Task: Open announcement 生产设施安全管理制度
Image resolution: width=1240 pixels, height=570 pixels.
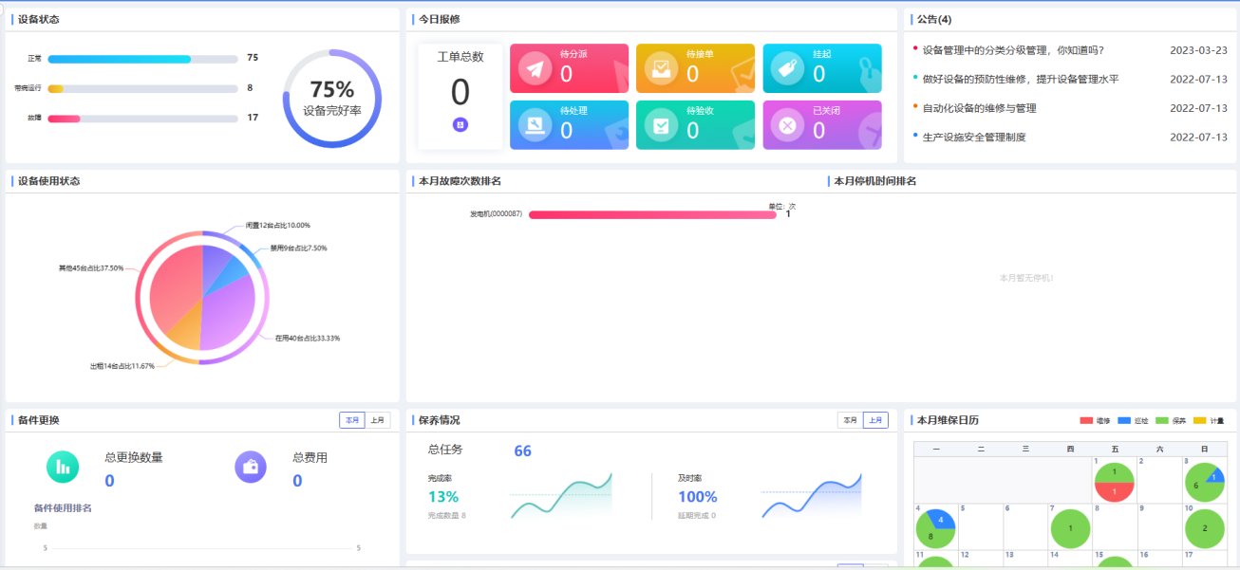Action: pyautogui.click(x=974, y=138)
